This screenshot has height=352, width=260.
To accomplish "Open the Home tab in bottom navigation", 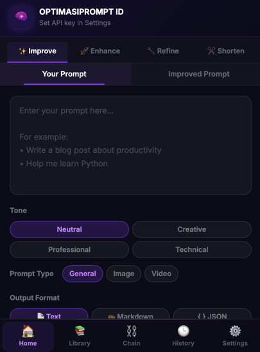I will [x=28, y=336].
